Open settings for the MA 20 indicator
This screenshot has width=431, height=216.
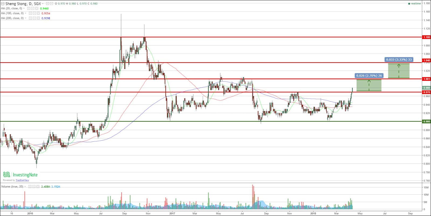[33, 8]
